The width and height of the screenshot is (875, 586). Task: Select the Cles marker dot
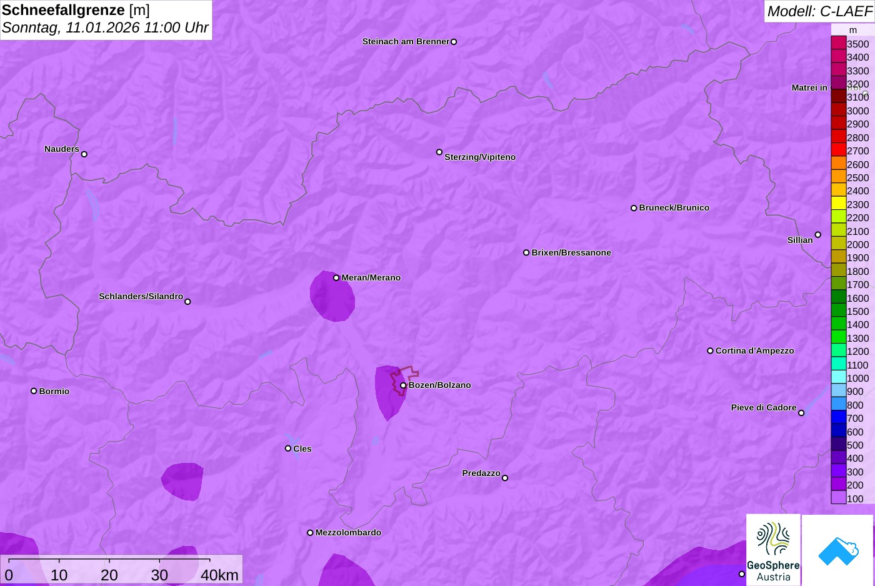pyautogui.click(x=288, y=449)
